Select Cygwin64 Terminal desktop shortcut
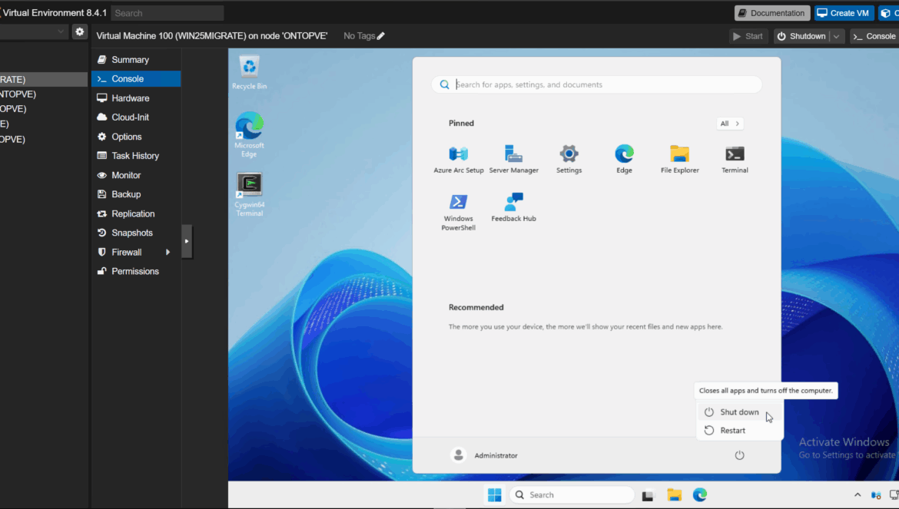This screenshot has width=899, height=509. tap(250, 195)
